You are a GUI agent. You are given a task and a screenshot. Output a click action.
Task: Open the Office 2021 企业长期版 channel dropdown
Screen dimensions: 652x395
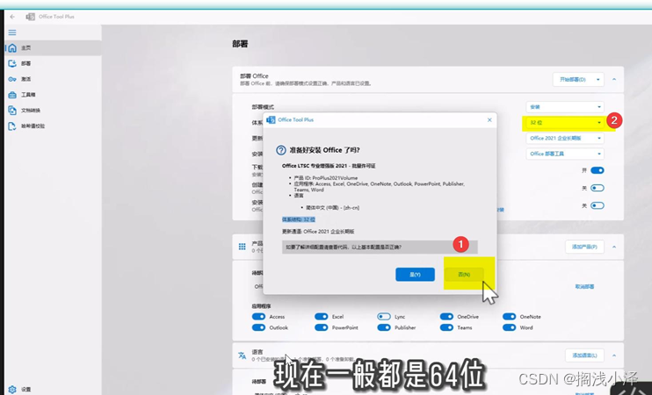point(565,138)
